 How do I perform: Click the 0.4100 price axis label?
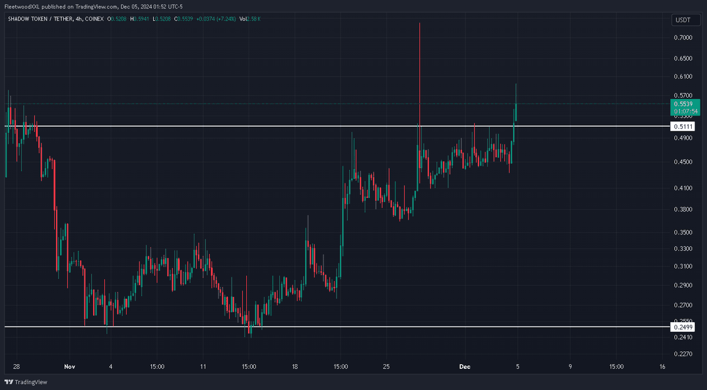(683, 188)
